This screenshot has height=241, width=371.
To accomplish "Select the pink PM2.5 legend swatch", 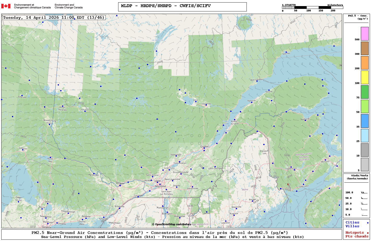I will tap(365, 34).
